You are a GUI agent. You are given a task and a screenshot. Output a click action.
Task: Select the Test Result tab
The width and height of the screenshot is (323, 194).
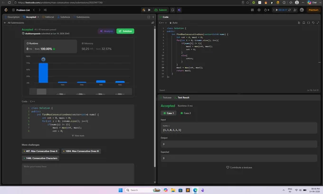tap(182, 98)
